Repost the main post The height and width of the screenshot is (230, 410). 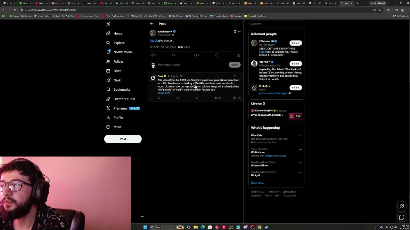[x=174, y=55]
